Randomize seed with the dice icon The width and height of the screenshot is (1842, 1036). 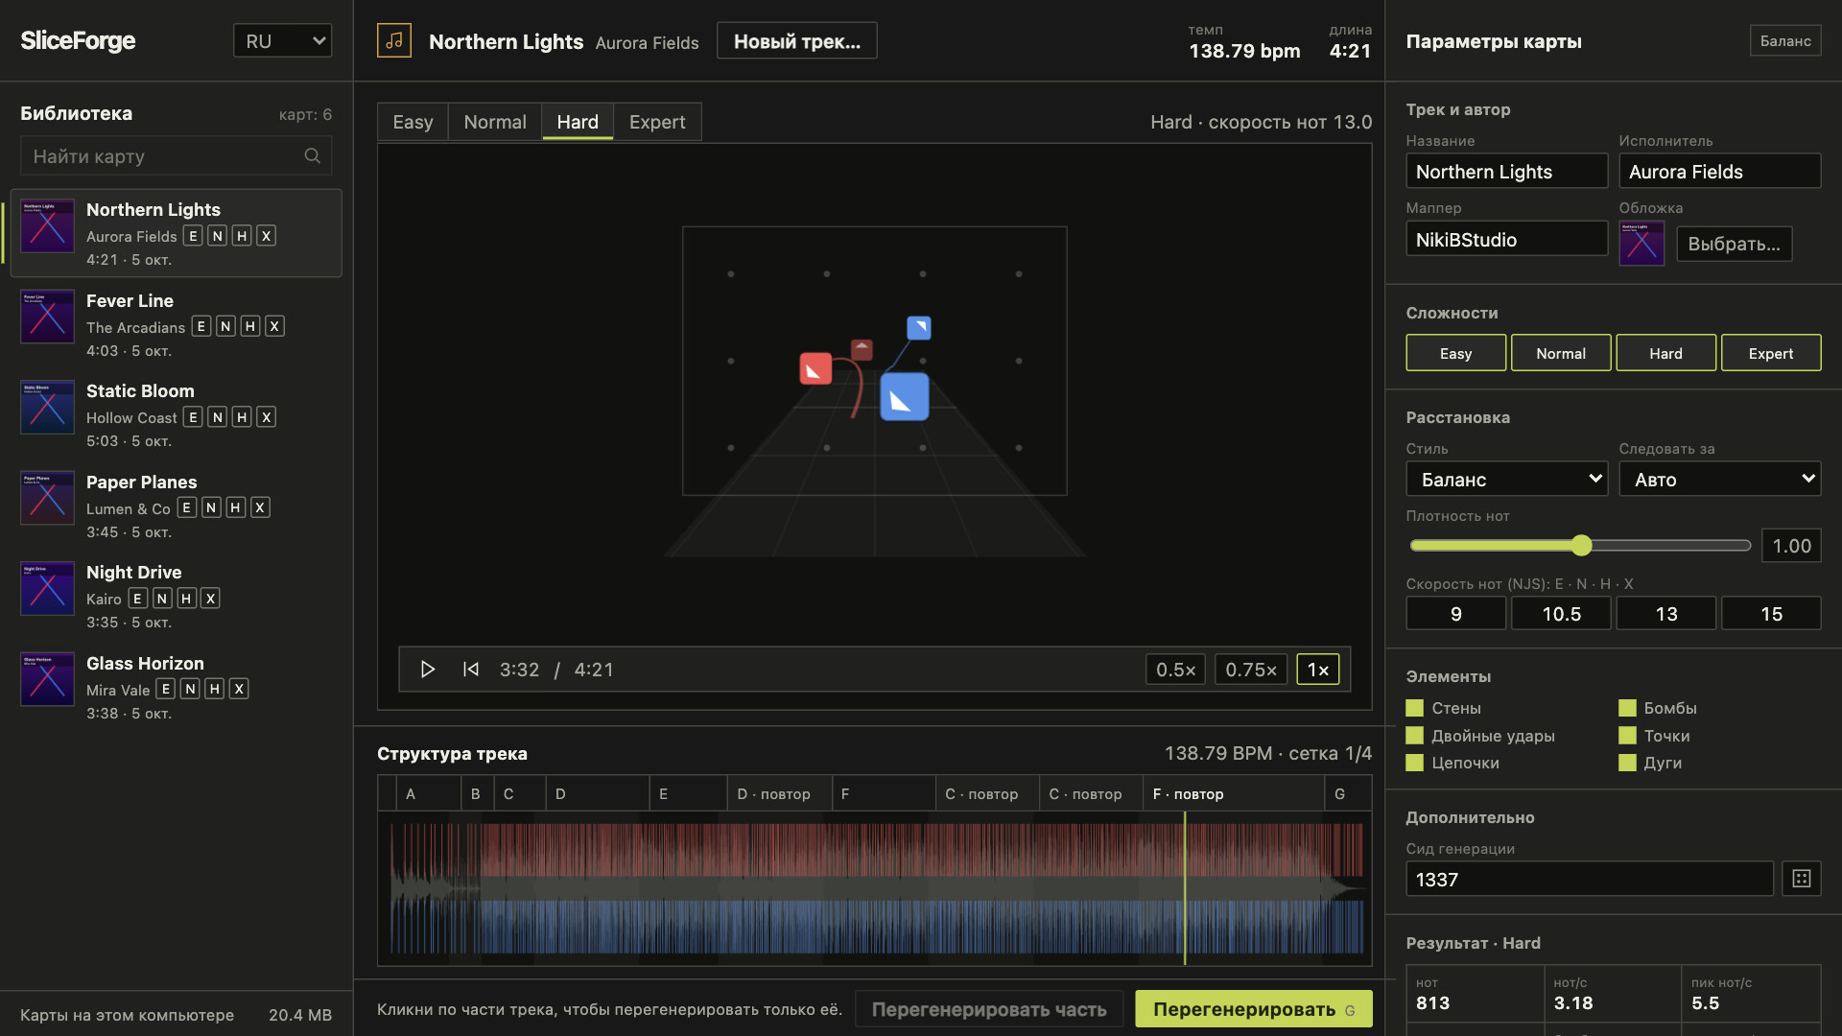[x=1801, y=879]
